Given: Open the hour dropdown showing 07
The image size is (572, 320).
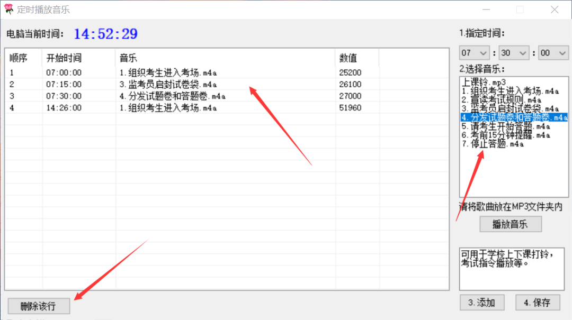Looking at the screenshot, I should pos(474,53).
